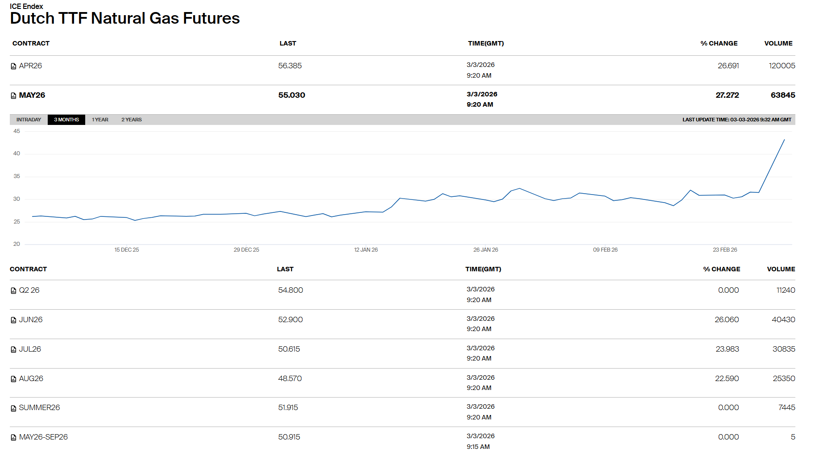Click the peak point of chart line
The width and height of the screenshot is (819, 452).
tap(784, 140)
